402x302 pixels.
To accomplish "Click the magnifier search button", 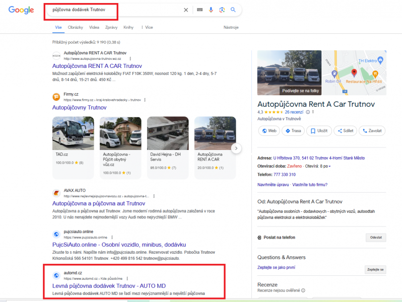I will (233, 10).
